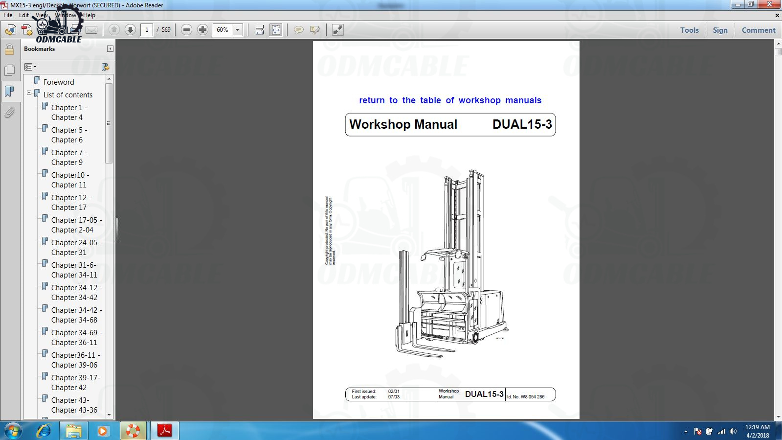
Task: Zoom in with the plus button
Action: (202, 30)
